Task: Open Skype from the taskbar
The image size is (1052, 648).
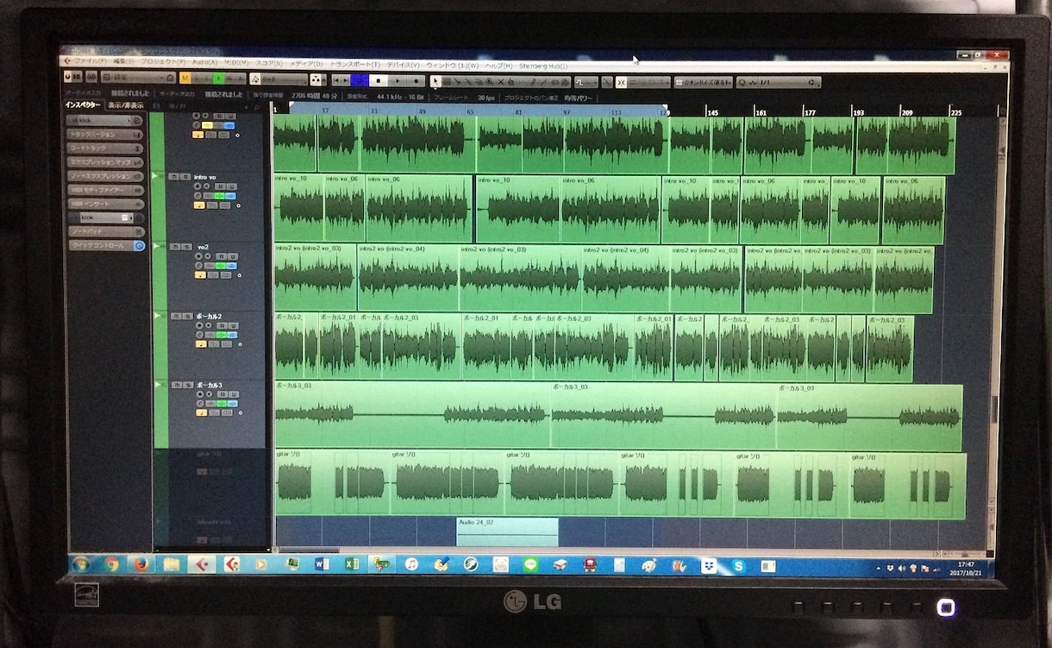Action: pyautogui.click(x=738, y=566)
